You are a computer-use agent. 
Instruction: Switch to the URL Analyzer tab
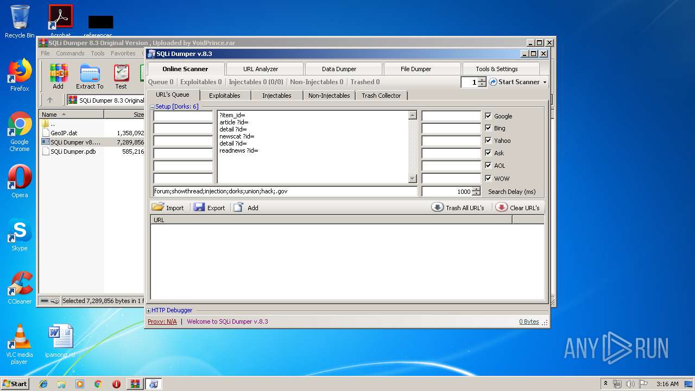(x=261, y=69)
